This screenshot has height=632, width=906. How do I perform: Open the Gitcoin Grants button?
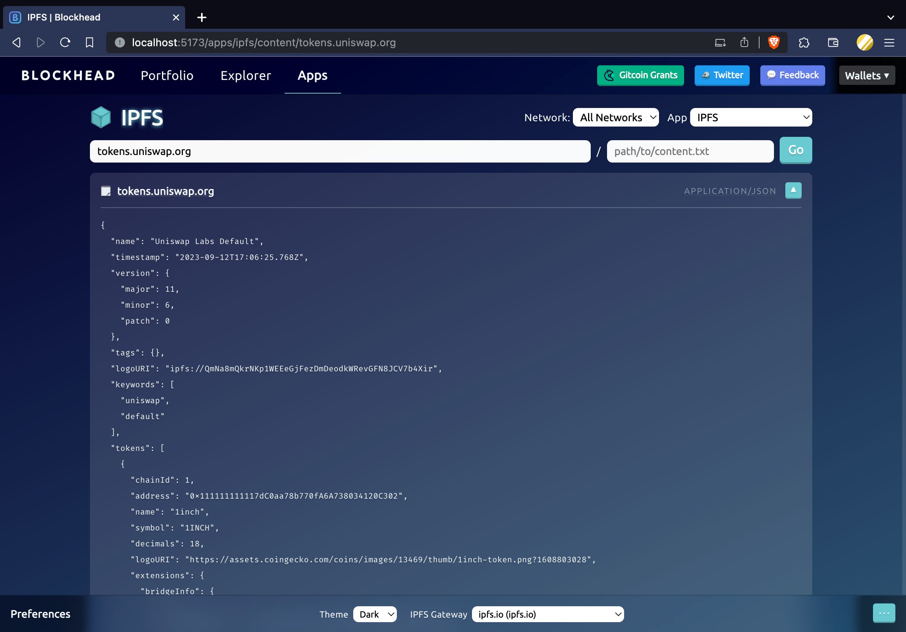click(x=640, y=75)
